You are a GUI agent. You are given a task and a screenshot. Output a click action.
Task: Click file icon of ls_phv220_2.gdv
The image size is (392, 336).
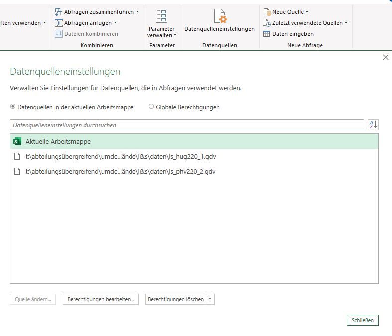[17, 171]
